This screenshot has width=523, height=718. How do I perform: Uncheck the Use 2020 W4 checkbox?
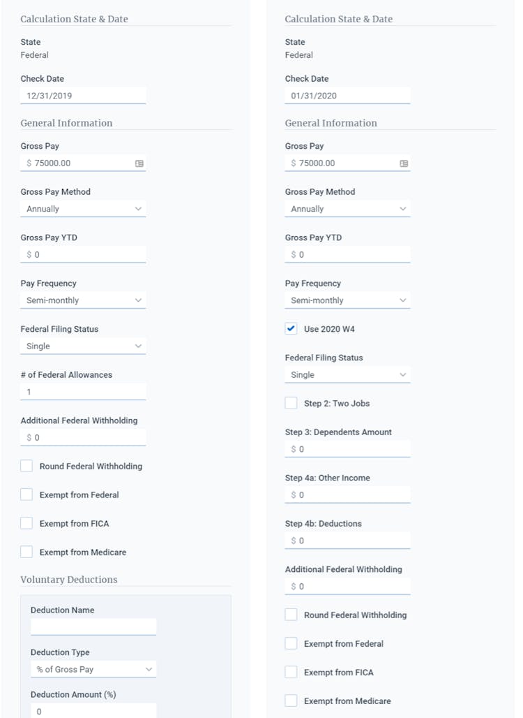(x=291, y=329)
